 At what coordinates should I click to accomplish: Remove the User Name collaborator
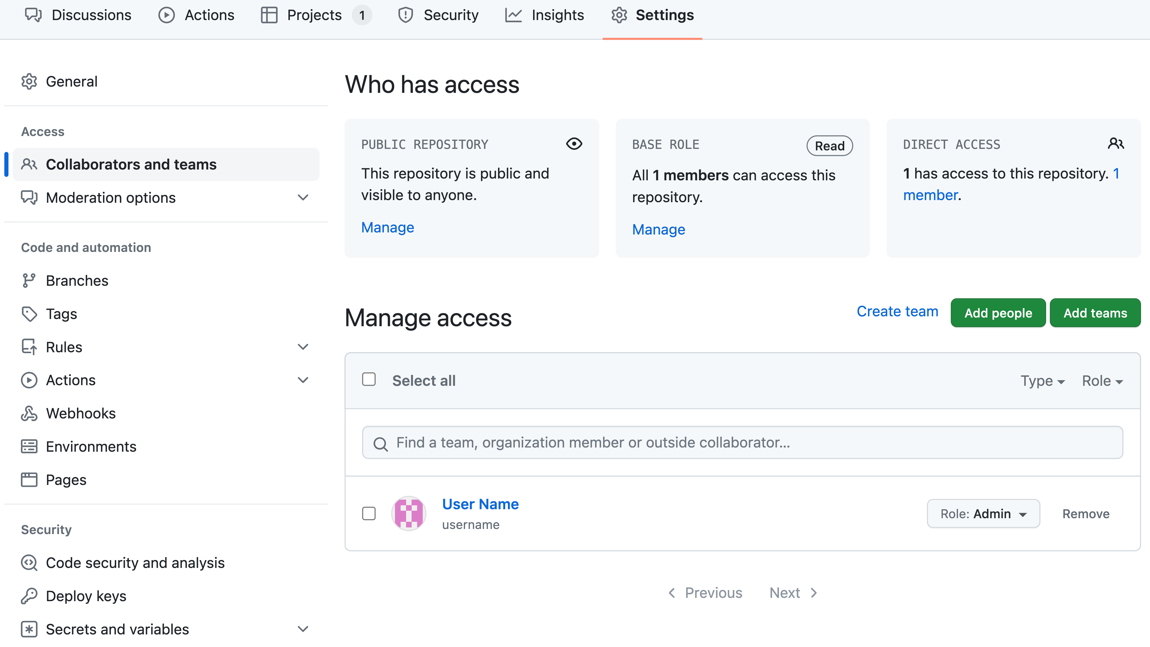pos(1086,513)
